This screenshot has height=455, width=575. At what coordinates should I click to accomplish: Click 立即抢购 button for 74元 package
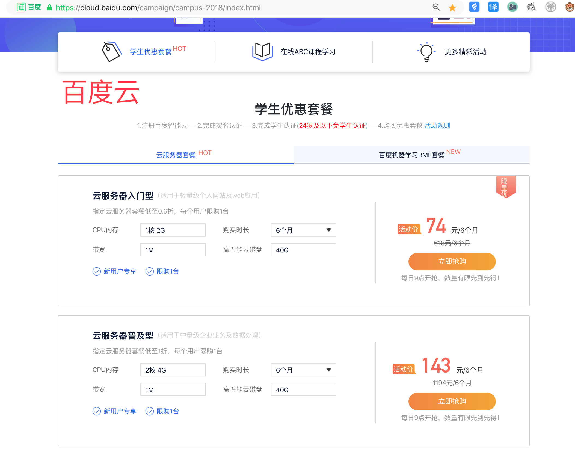452,262
